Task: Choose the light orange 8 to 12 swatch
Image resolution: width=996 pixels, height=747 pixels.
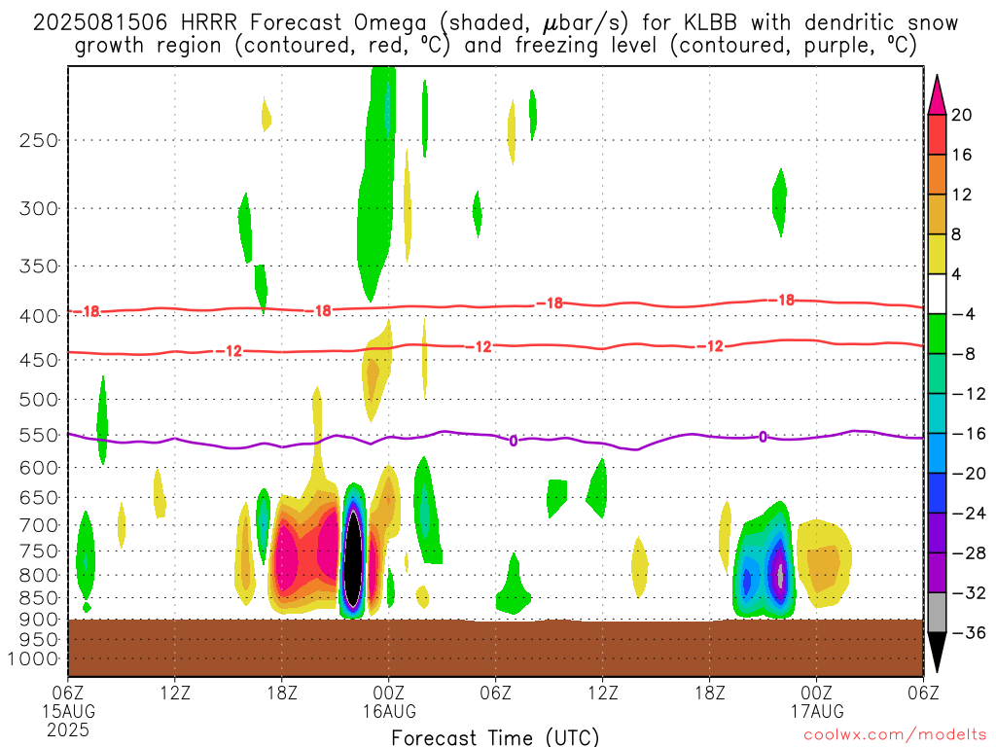Action: pyautogui.click(x=937, y=214)
